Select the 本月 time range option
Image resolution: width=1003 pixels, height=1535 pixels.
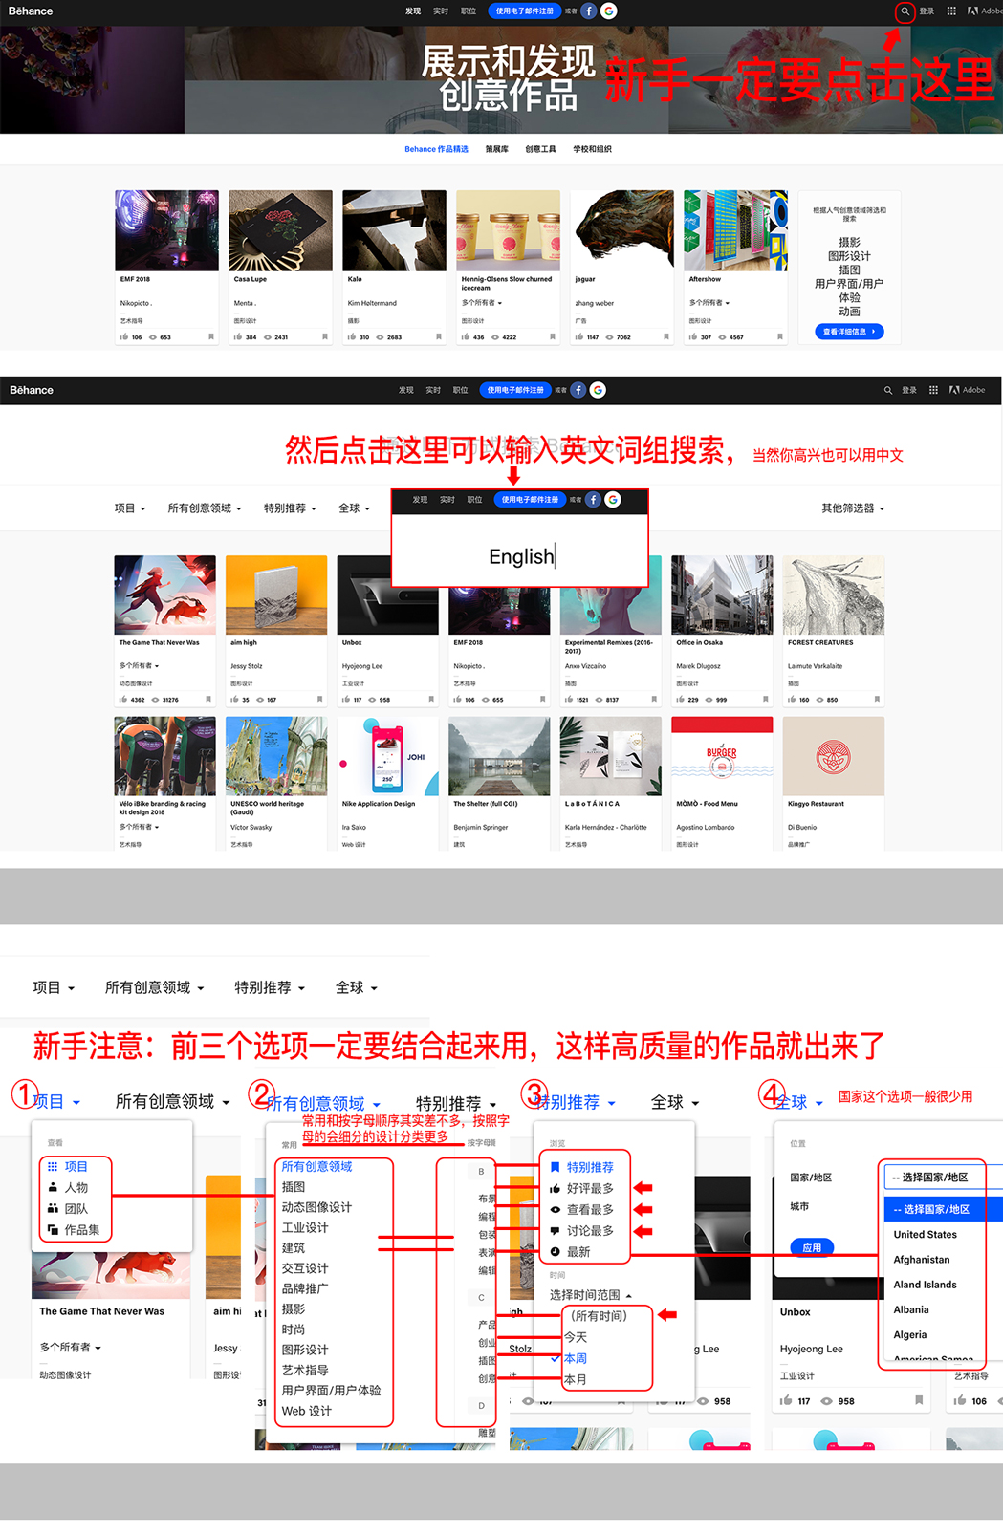tap(575, 1379)
